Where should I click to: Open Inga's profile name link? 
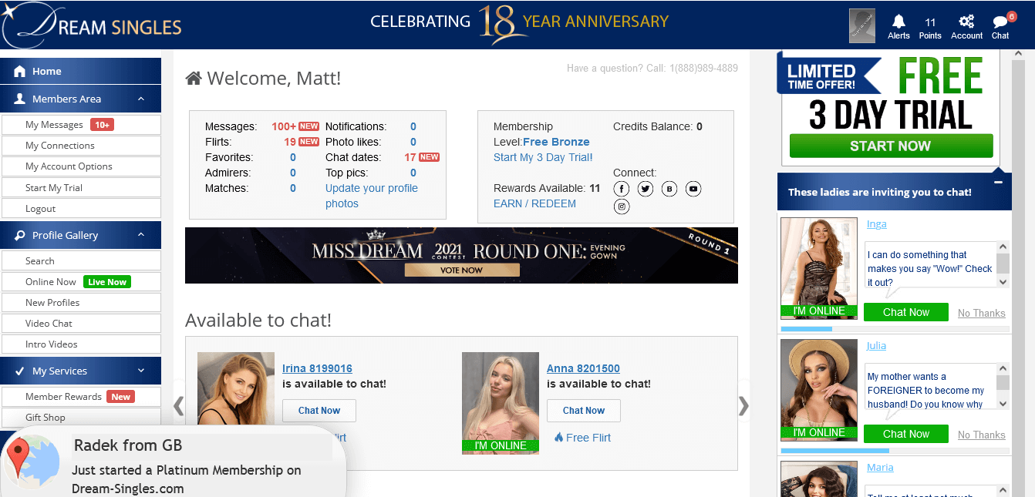(x=877, y=224)
